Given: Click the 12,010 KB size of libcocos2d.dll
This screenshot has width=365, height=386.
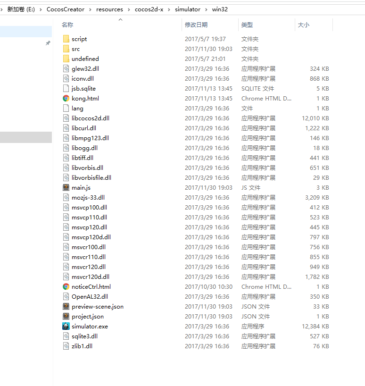Looking at the screenshot, I should click(315, 118).
